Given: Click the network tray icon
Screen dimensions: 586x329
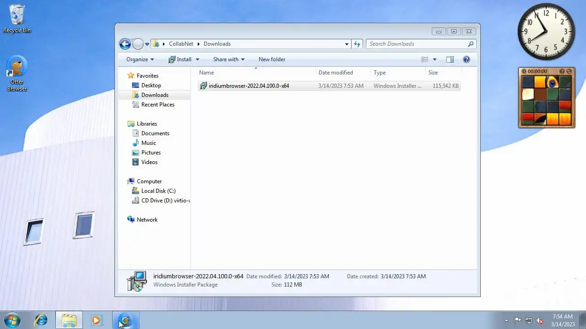Looking at the screenshot, I should coord(529,320).
